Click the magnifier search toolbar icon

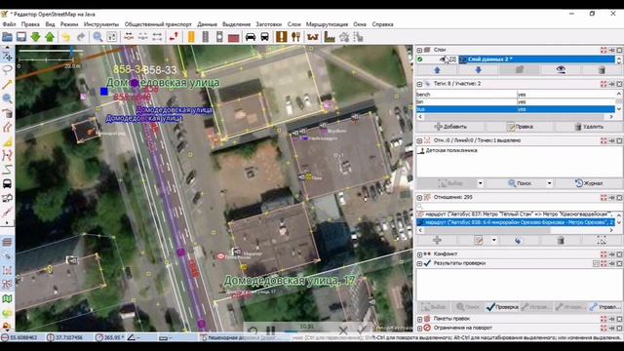(97, 37)
